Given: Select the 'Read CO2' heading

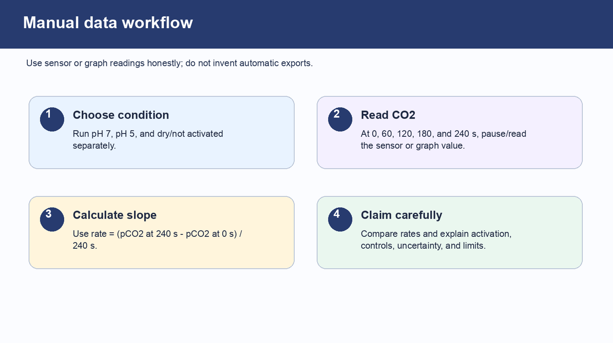Looking at the screenshot, I should 388,115.
